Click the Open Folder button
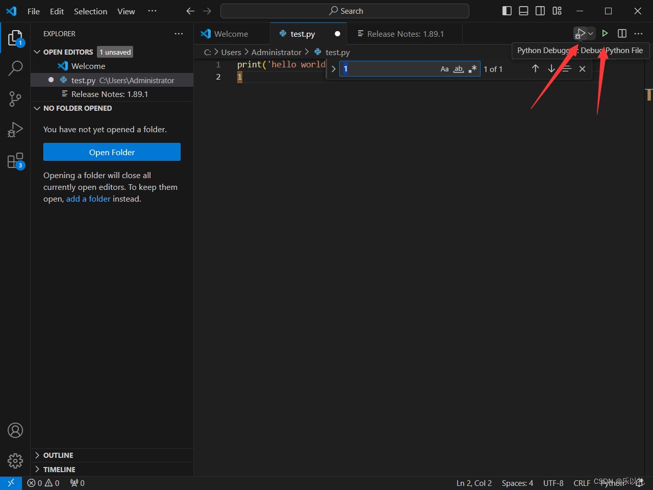653x490 pixels. point(112,152)
